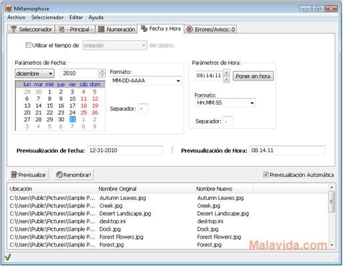Decrease the time with the down spinner arrow
This screenshot has width=343, height=266.
(226, 79)
